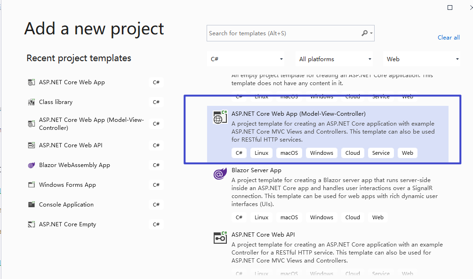The width and height of the screenshot is (473, 279).
Task: Click the Linux tag on the MVC template
Action: coord(261,152)
